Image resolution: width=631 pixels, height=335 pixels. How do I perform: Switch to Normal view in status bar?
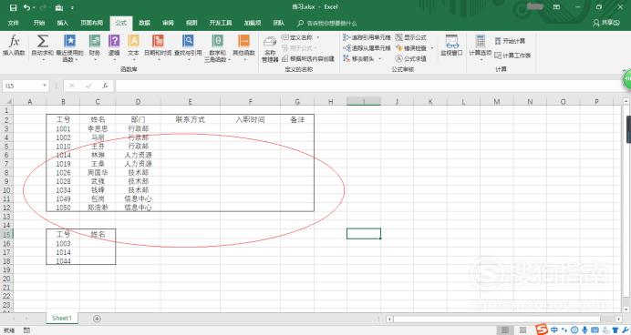[x=504, y=330]
